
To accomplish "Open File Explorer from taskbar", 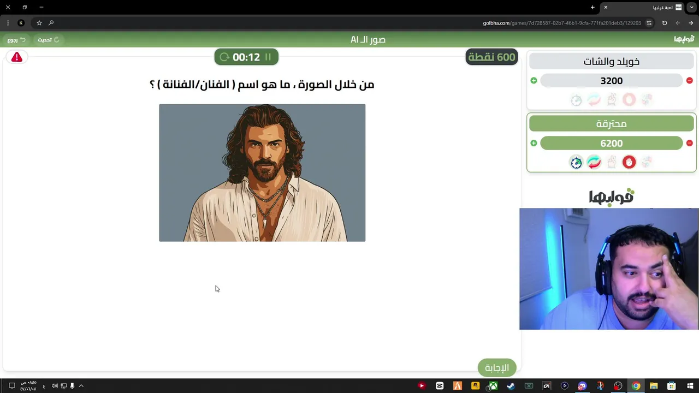I will [654, 386].
